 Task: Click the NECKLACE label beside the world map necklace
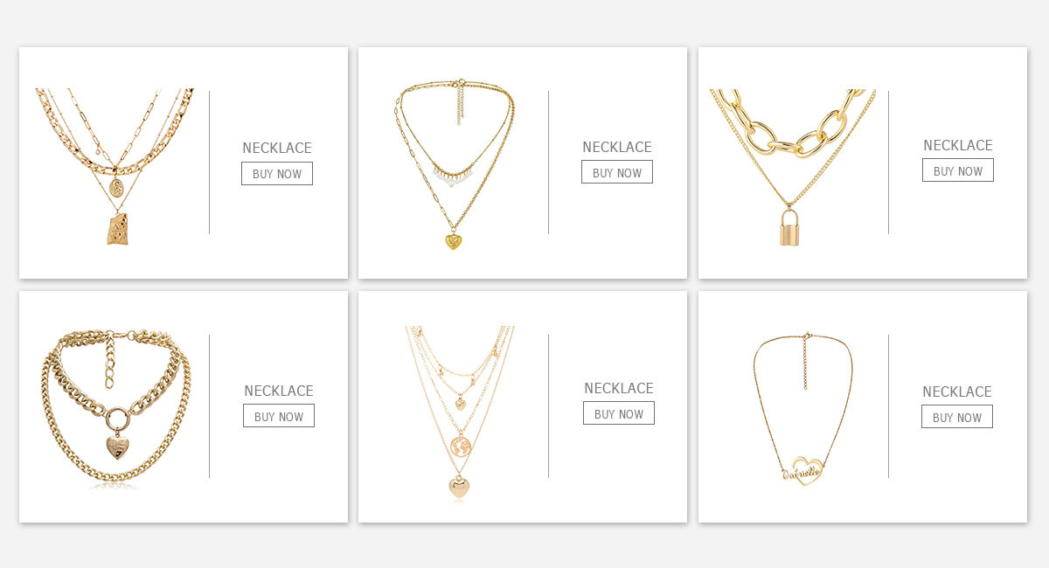(x=619, y=388)
